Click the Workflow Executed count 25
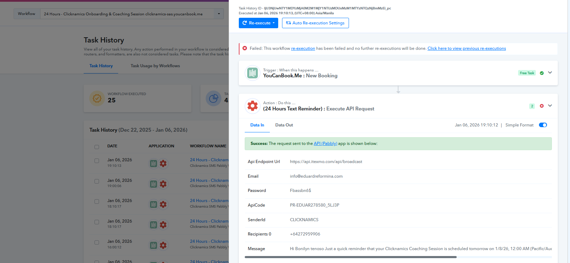The width and height of the screenshot is (570, 263). pyautogui.click(x=112, y=100)
